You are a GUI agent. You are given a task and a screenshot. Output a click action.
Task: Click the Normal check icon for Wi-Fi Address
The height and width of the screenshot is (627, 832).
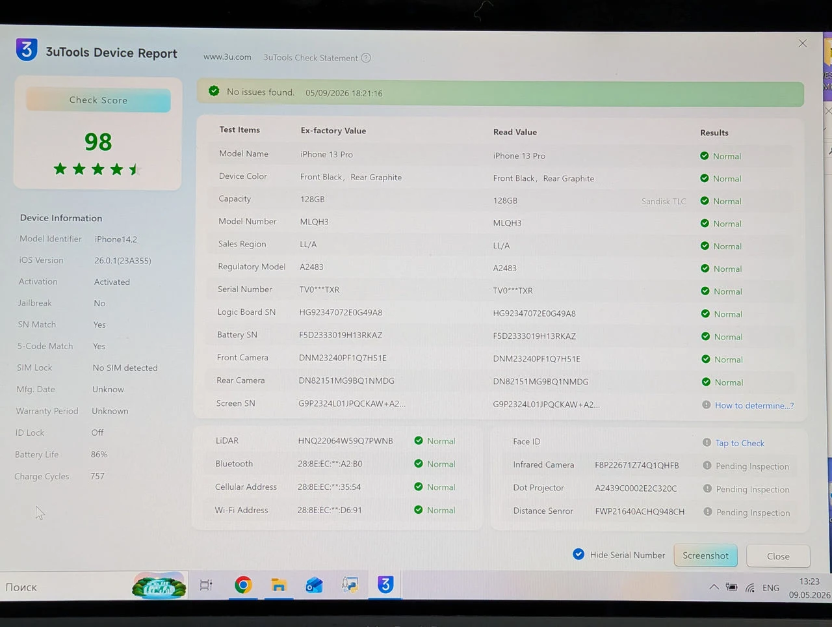[x=419, y=510]
